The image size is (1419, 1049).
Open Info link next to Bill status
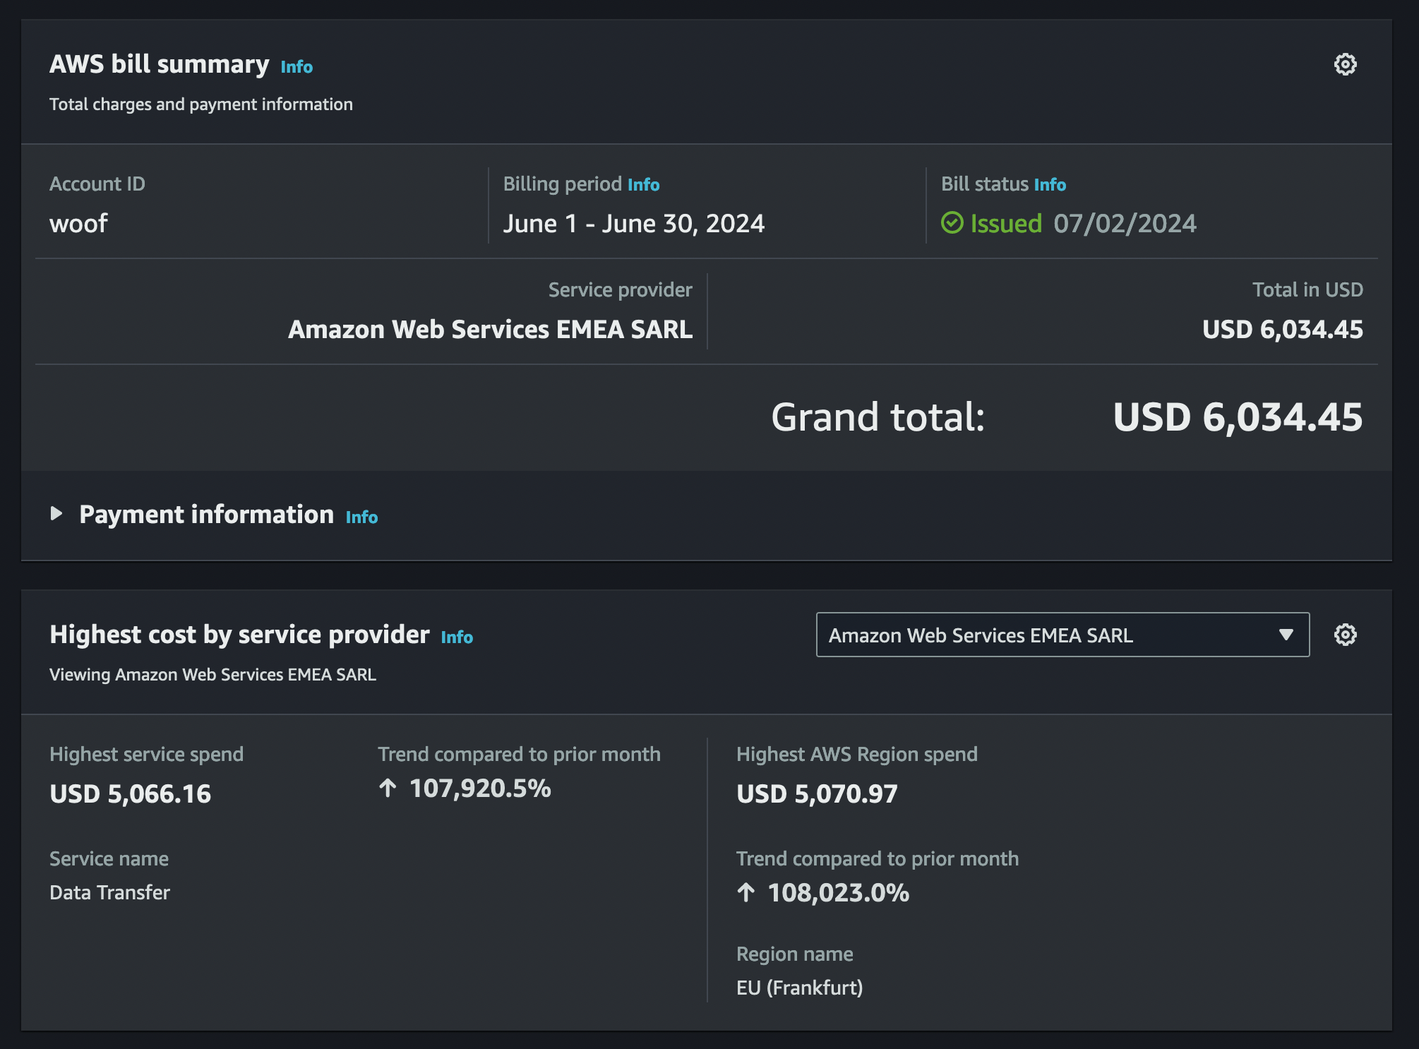click(x=1050, y=184)
